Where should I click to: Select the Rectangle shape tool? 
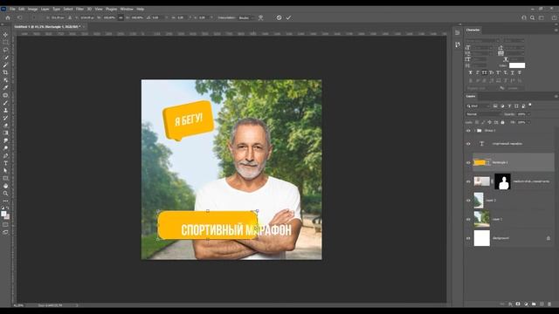coord(5,178)
